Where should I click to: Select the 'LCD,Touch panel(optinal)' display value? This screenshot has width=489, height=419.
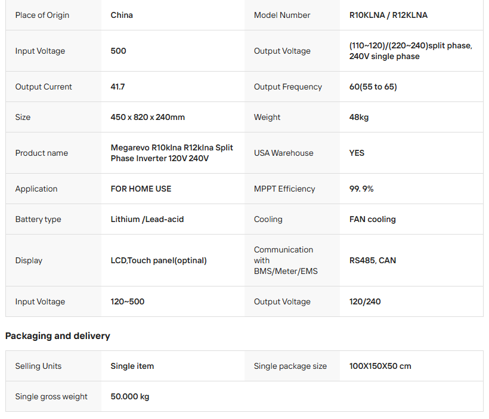[159, 260]
